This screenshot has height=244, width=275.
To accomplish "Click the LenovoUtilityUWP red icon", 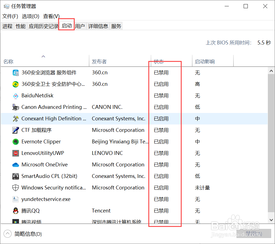I will [x=16, y=153].
